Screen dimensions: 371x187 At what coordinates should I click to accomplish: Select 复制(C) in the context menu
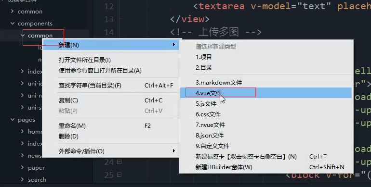point(68,100)
